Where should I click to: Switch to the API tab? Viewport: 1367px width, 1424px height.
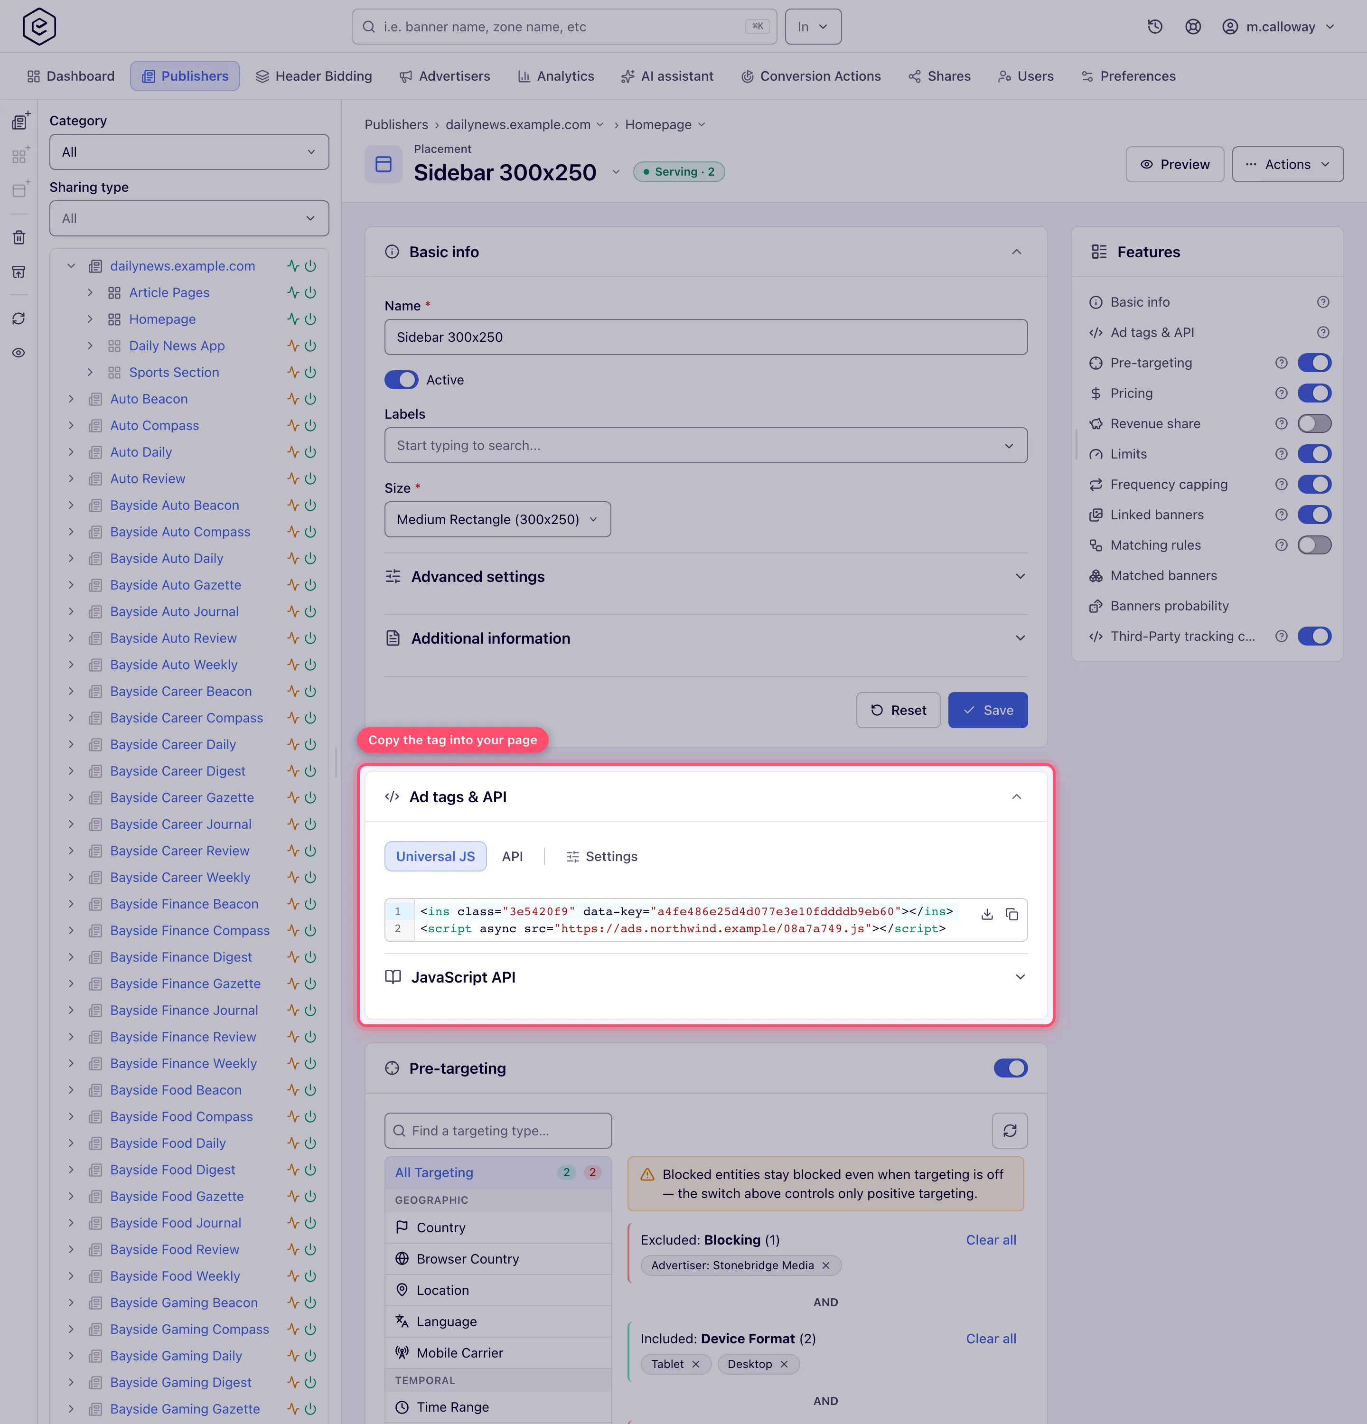coord(512,857)
